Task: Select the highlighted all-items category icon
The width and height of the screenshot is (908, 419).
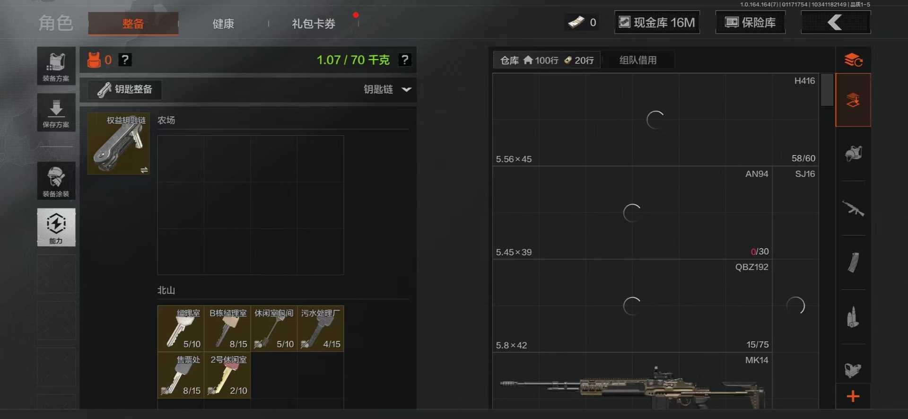Action: click(x=853, y=100)
